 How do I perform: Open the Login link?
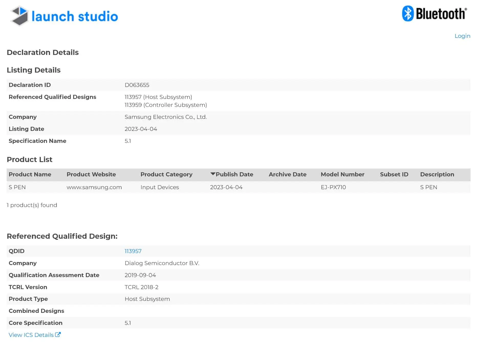click(x=462, y=36)
